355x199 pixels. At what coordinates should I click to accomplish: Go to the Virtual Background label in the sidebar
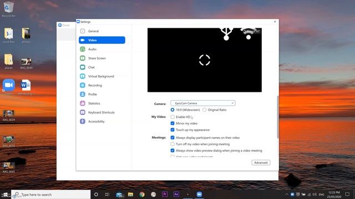pyautogui.click(x=101, y=76)
